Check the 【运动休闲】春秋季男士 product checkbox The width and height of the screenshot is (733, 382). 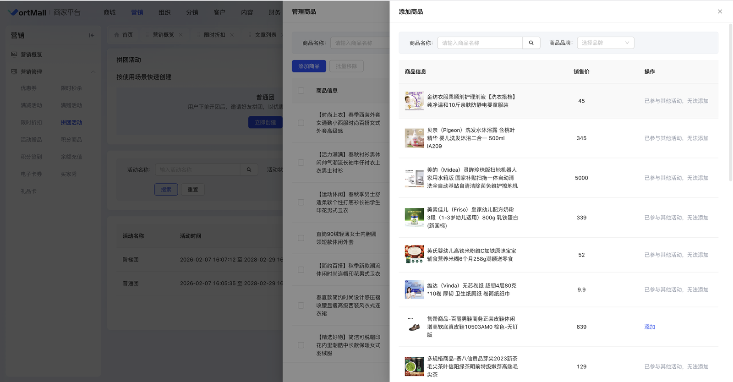[301, 202]
